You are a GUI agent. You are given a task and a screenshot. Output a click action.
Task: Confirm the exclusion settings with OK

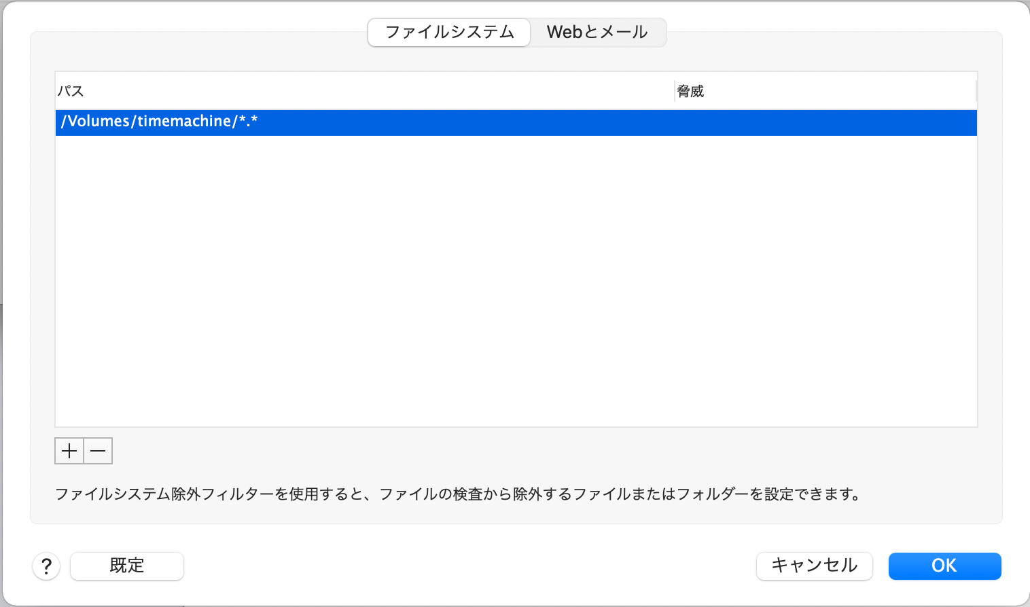(x=944, y=566)
